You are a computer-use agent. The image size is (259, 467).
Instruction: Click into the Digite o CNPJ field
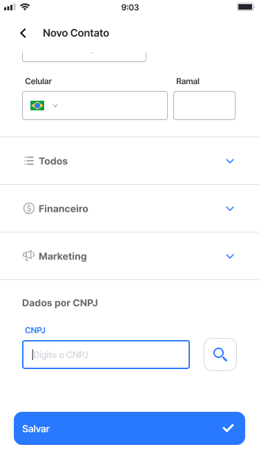pyautogui.click(x=106, y=355)
